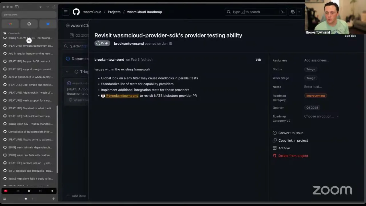Convert this draft to an issue
Image resolution: width=366 pixels, height=206 pixels.
point(288,133)
